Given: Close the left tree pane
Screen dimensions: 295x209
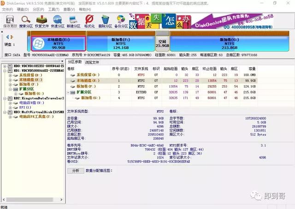Looking at the screenshot, I should pyautogui.click(x=62, y=61).
